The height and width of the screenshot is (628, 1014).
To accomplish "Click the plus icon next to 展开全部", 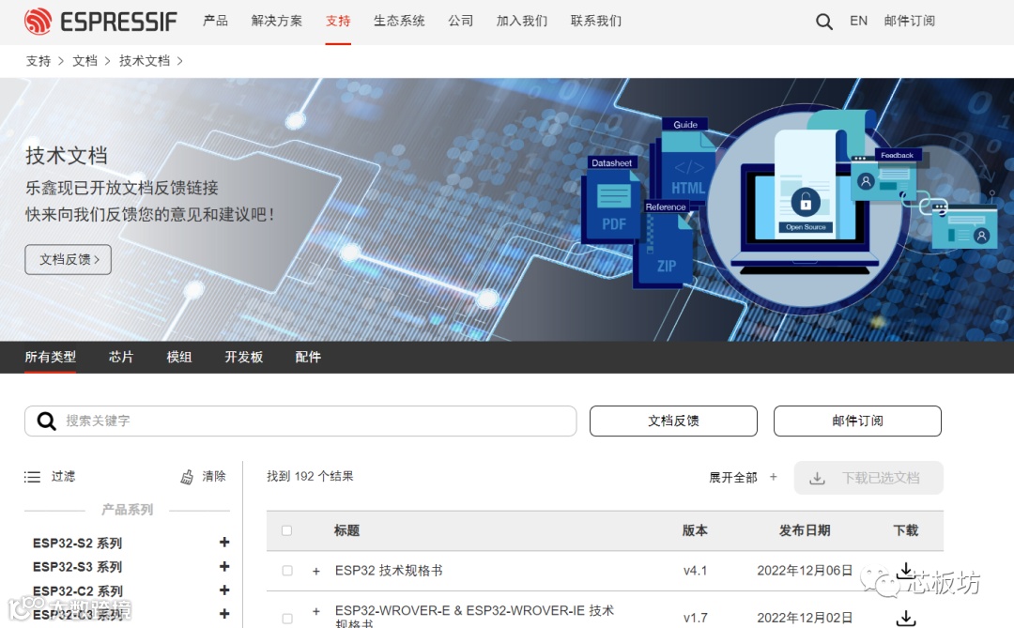I will pyautogui.click(x=773, y=477).
